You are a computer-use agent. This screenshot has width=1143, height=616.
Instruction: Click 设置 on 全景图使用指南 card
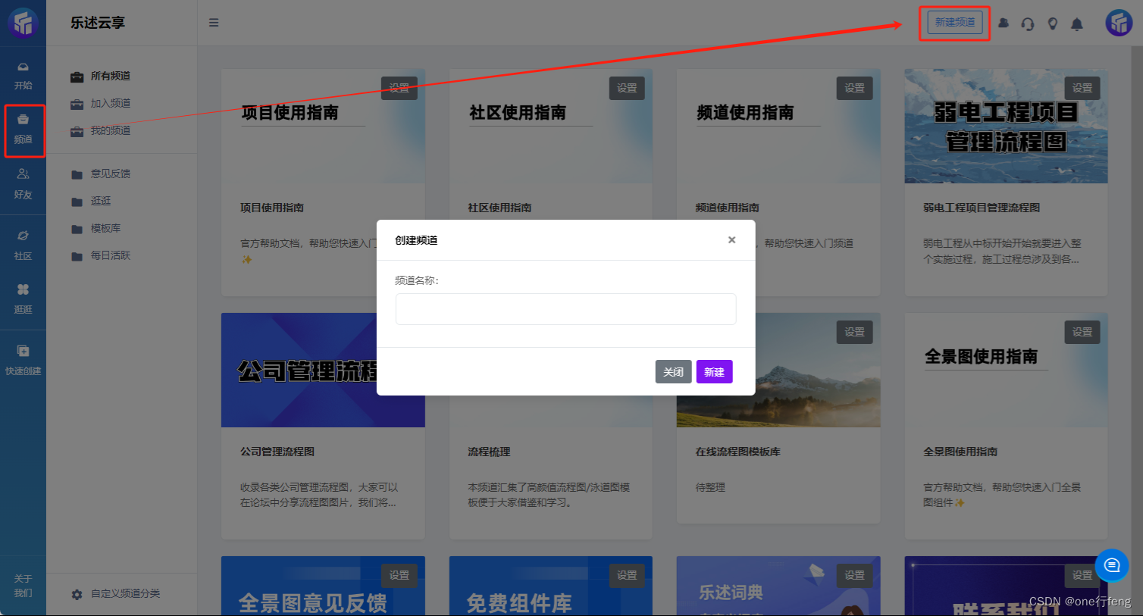1082,332
